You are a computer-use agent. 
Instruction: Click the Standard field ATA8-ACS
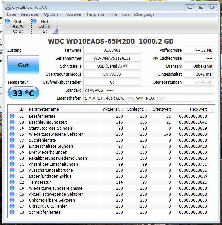coord(149,90)
